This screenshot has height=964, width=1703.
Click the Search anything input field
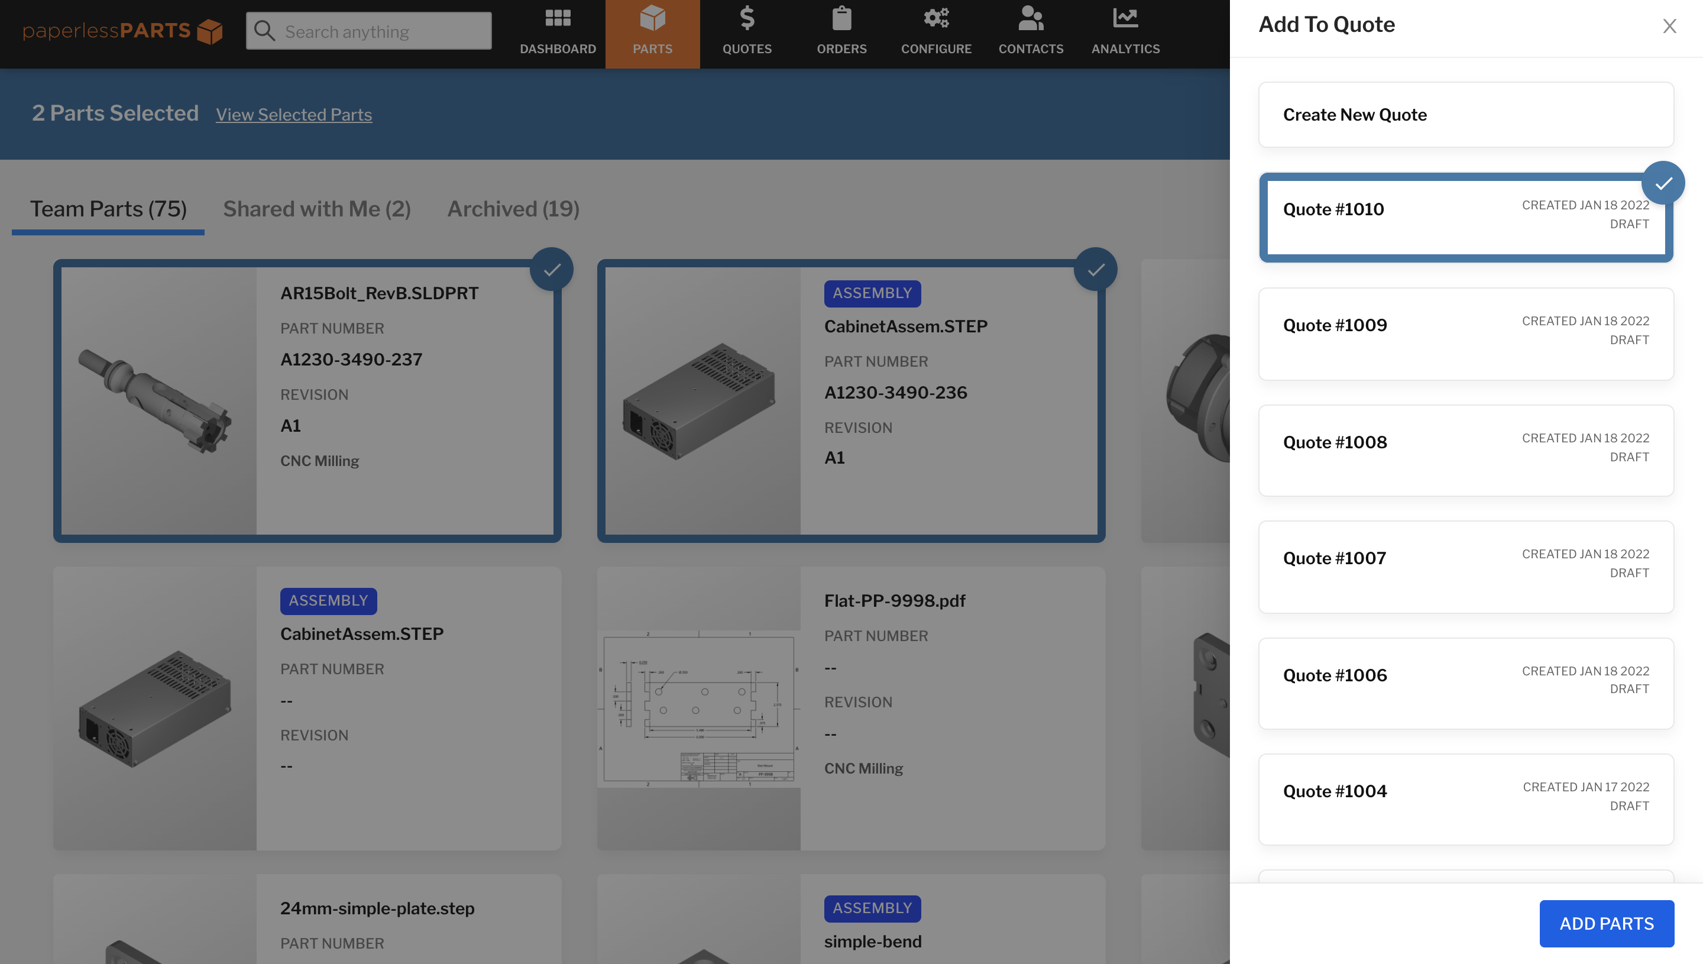(368, 30)
